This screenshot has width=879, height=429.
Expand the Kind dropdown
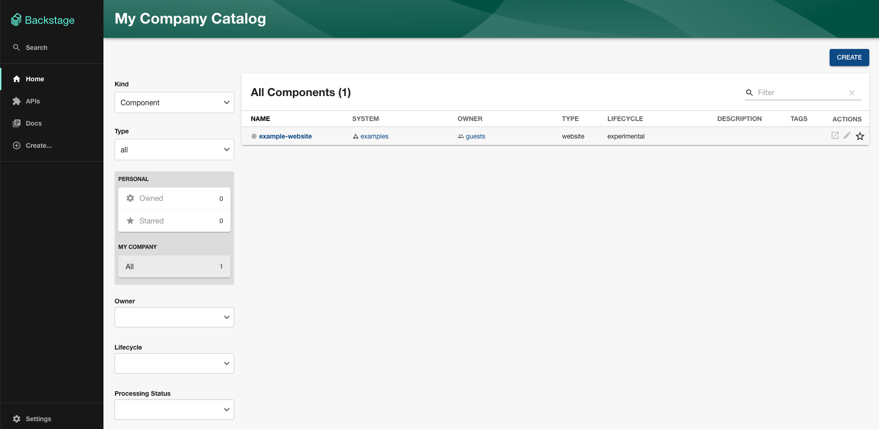pyautogui.click(x=174, y=103)
